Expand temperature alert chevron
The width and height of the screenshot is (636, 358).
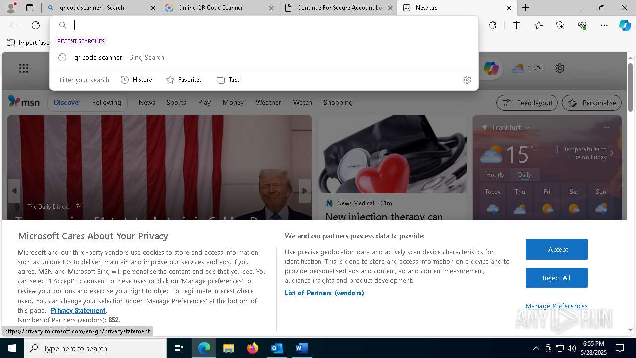[612, 153]
